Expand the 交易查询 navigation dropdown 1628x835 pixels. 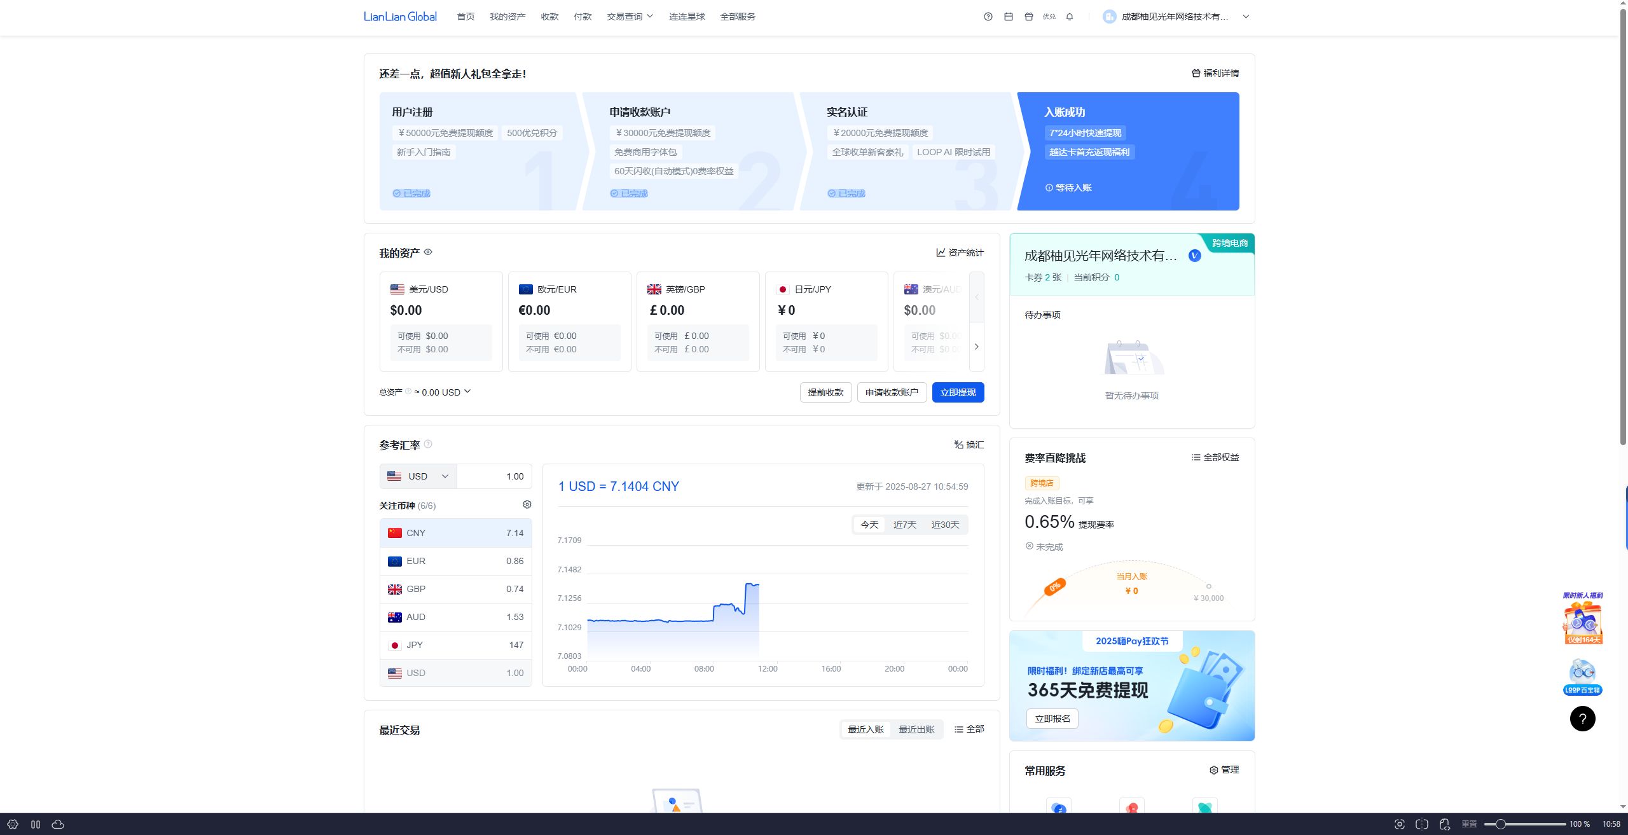(x=630, y=17)
